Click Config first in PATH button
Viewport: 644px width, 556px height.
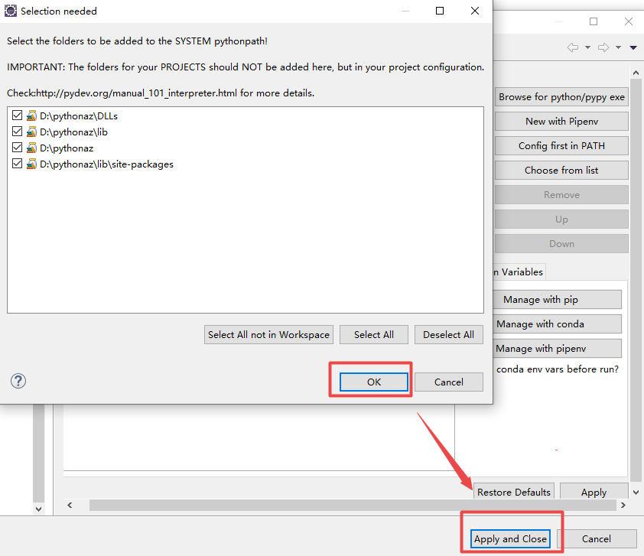pos(561,146)
